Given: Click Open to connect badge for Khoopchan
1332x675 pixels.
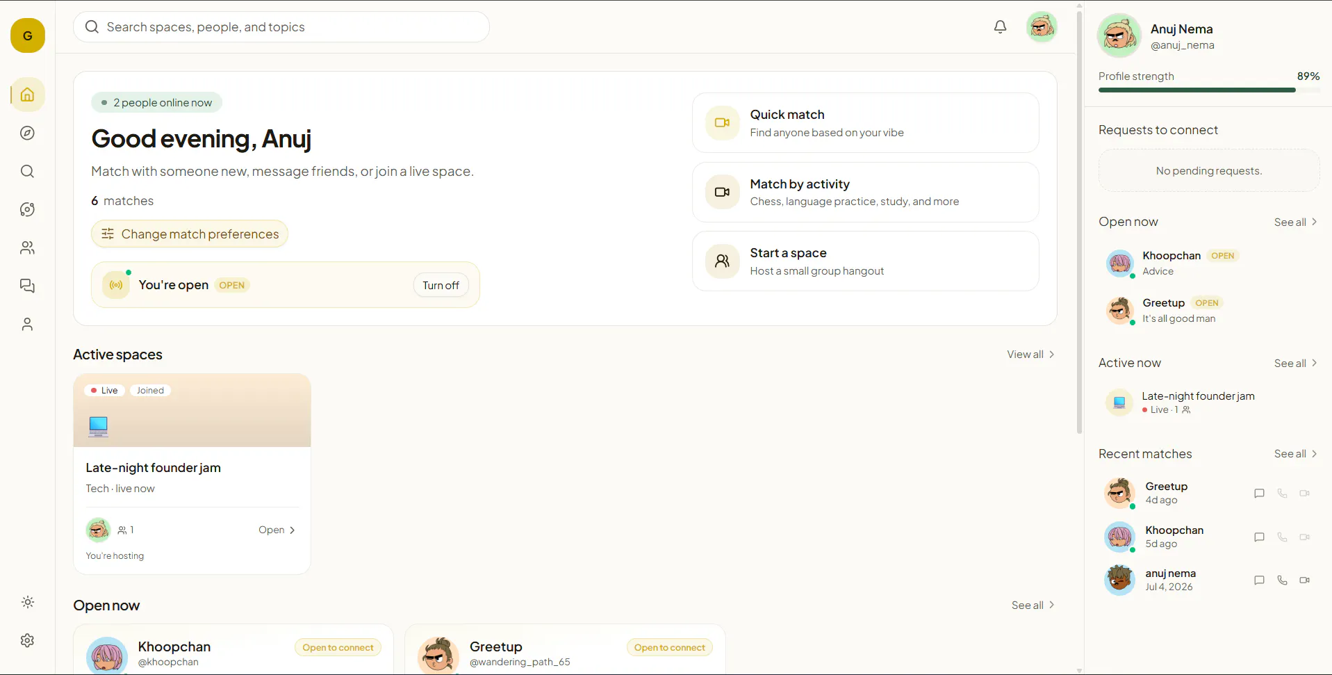Looking at the screenshot, I should pos(338,647).
